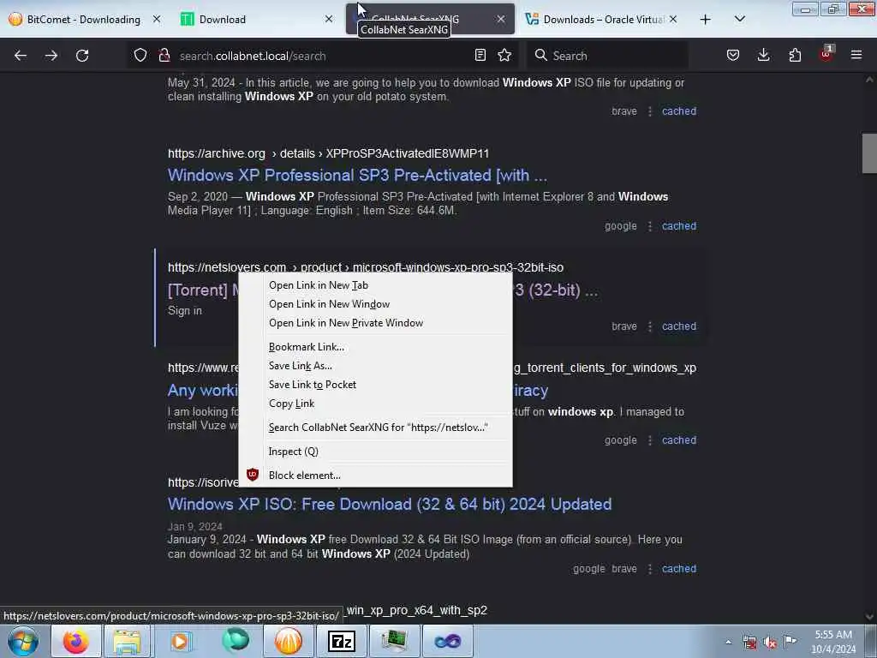This screenshot has height=658, width=877.
Task: Go back using the browser back arrow
Action: tap(21, 56)
